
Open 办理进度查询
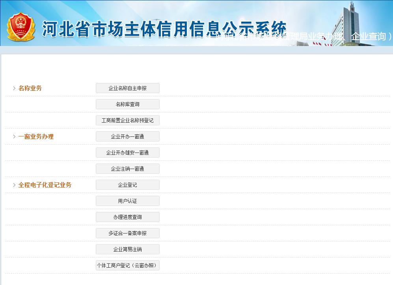(127, 217)
